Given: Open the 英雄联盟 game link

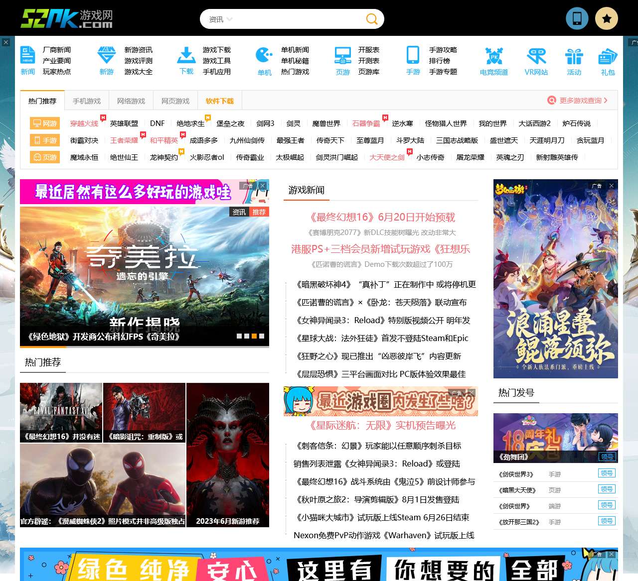Looking at the screenshot, I should pos(124,123).
